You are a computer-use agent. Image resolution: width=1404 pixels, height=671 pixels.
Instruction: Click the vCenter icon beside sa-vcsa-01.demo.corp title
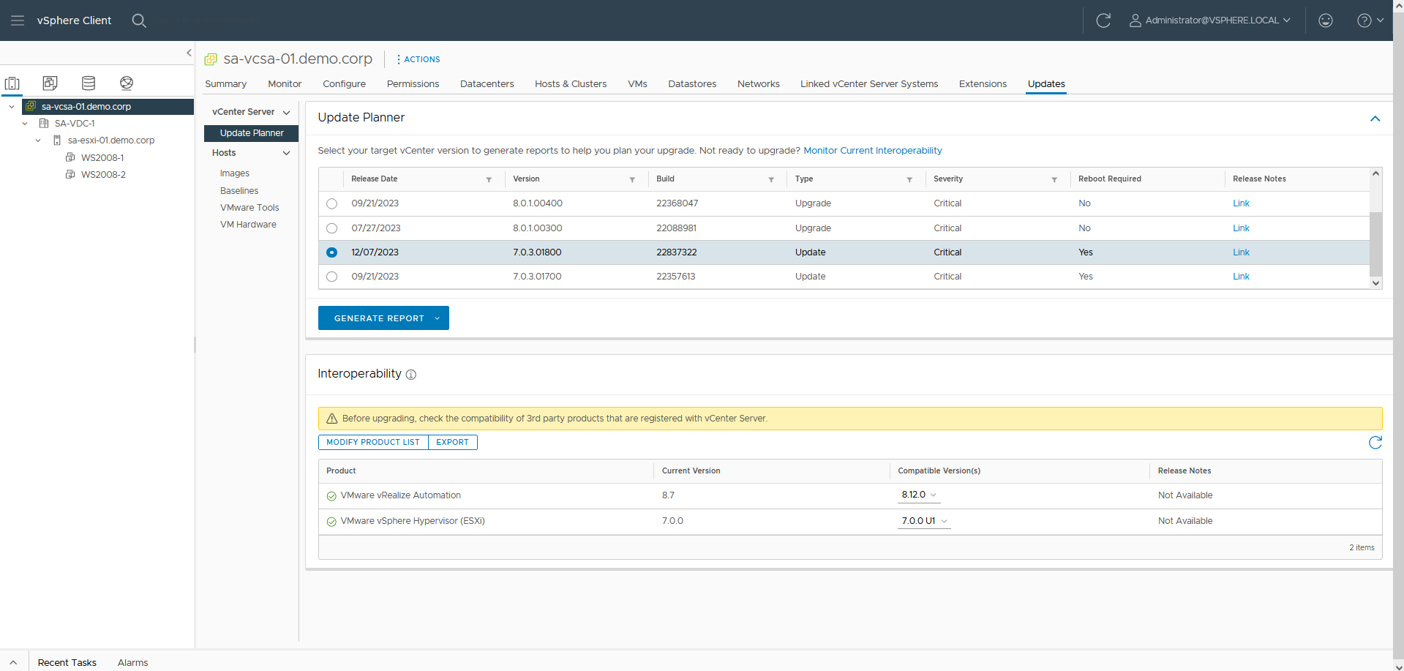click(x=211, y=59)
